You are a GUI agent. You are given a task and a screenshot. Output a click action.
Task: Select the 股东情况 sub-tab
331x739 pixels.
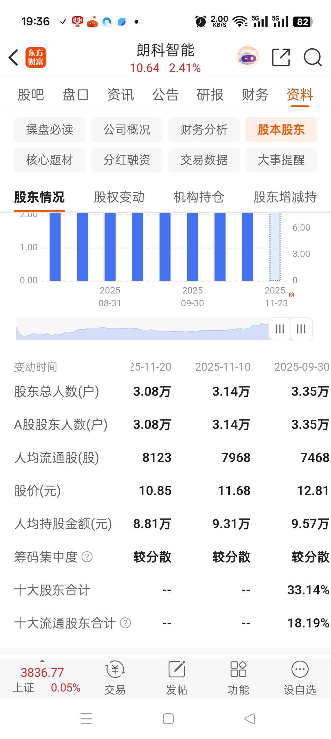pyautogui.click(x=40, y=197)
